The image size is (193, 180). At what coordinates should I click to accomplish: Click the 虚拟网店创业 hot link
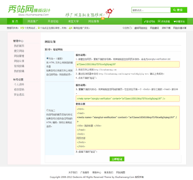pos(141,28)
